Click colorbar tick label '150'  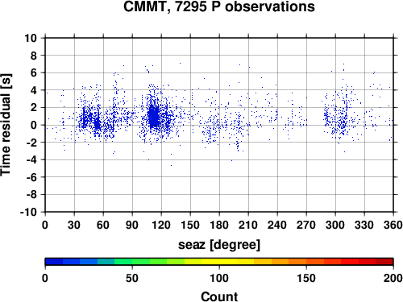coord(306,278)
